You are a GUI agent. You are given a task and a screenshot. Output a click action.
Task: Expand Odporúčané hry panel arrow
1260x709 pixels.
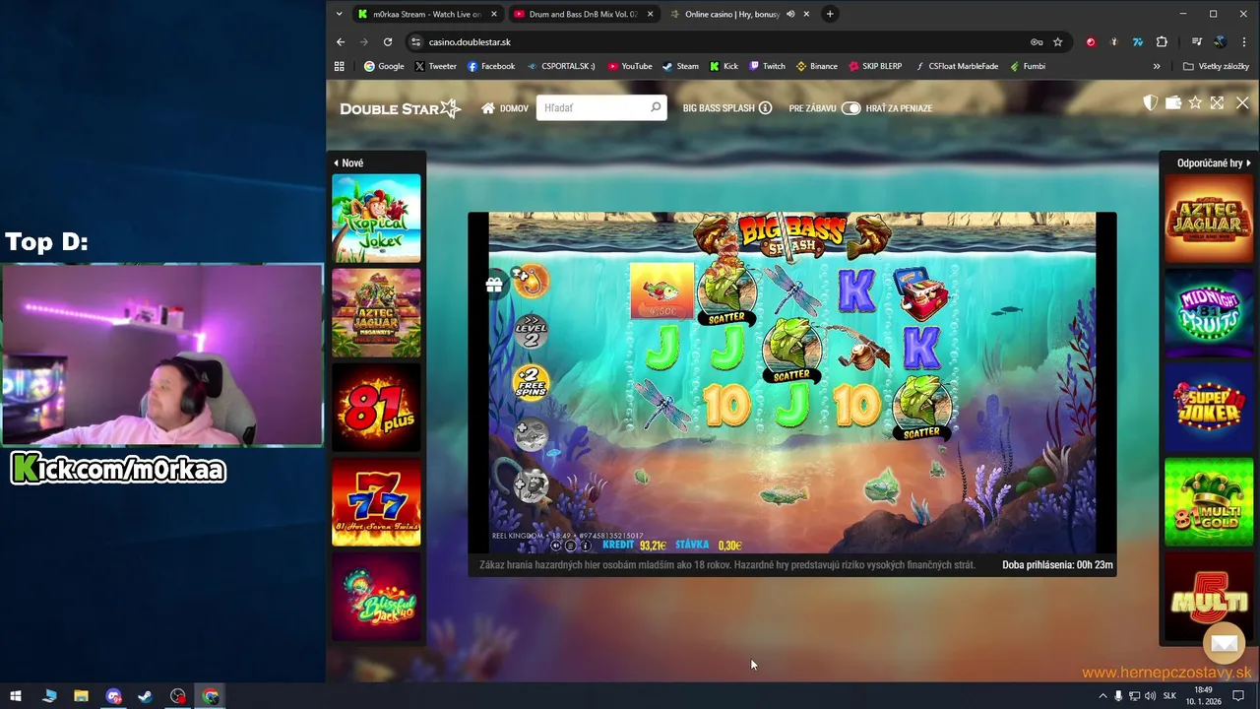tap(1248, 162)
